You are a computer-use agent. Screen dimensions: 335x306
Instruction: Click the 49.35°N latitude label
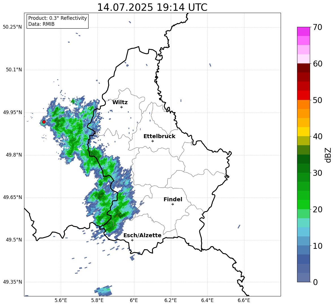tap(12, 282)
